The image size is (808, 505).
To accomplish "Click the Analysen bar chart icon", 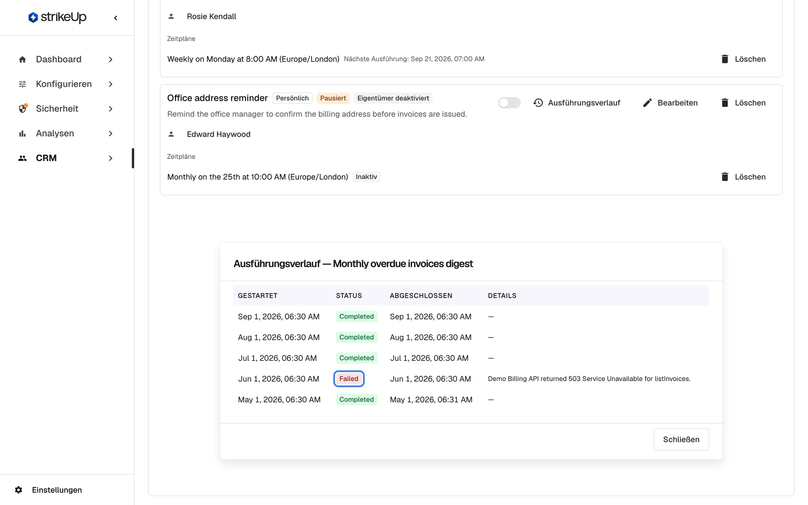I will [22, 133].
